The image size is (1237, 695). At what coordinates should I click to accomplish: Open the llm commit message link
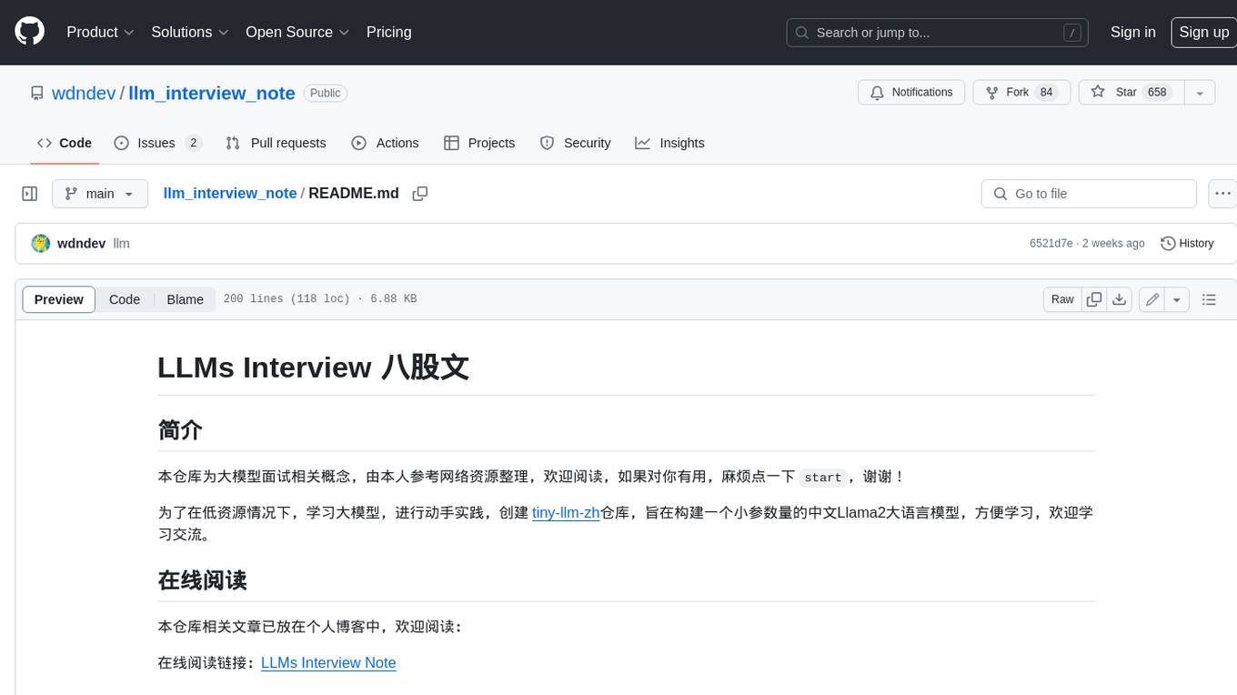pos(121,243)
